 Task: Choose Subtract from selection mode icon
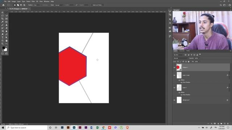[21, 5]
